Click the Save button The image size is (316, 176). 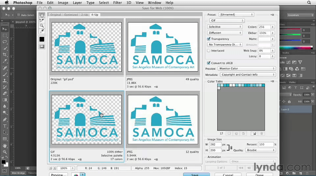[196, 174]
